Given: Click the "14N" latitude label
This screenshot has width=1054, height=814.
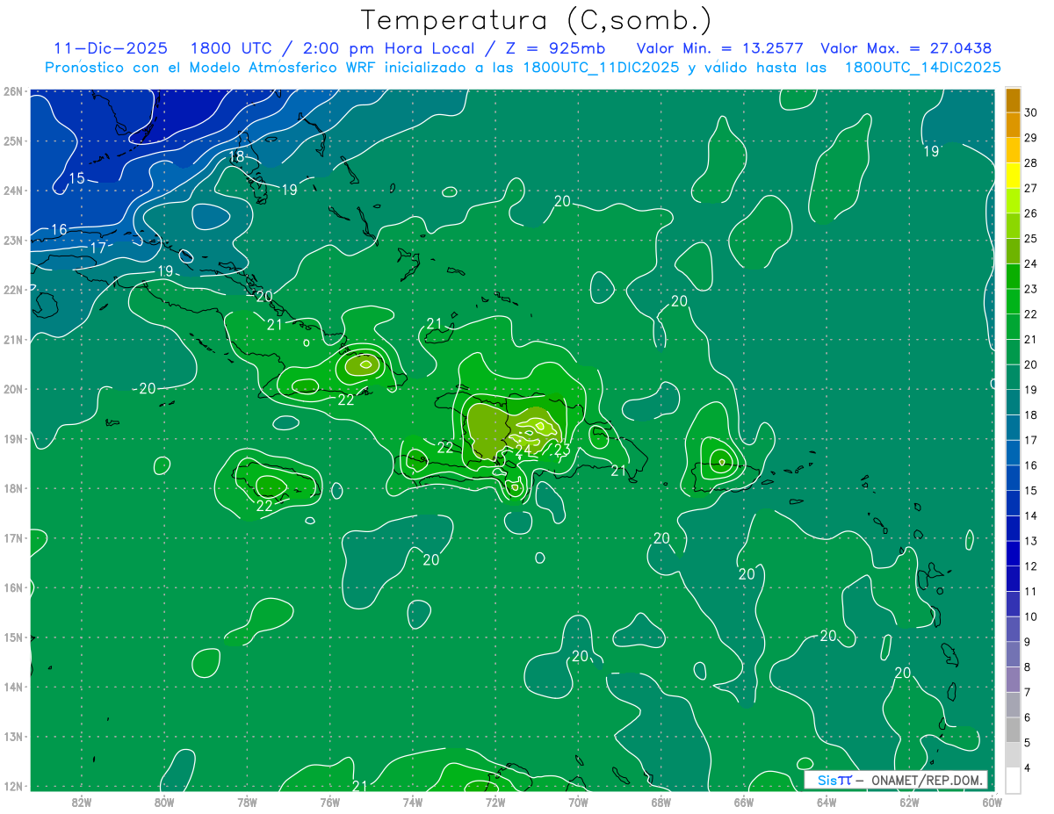Looking at the screenshot, I should pyautogui.click(x=12, y=687).
